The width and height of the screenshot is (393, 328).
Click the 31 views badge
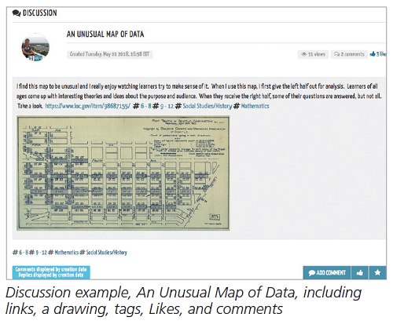(313, 54)
